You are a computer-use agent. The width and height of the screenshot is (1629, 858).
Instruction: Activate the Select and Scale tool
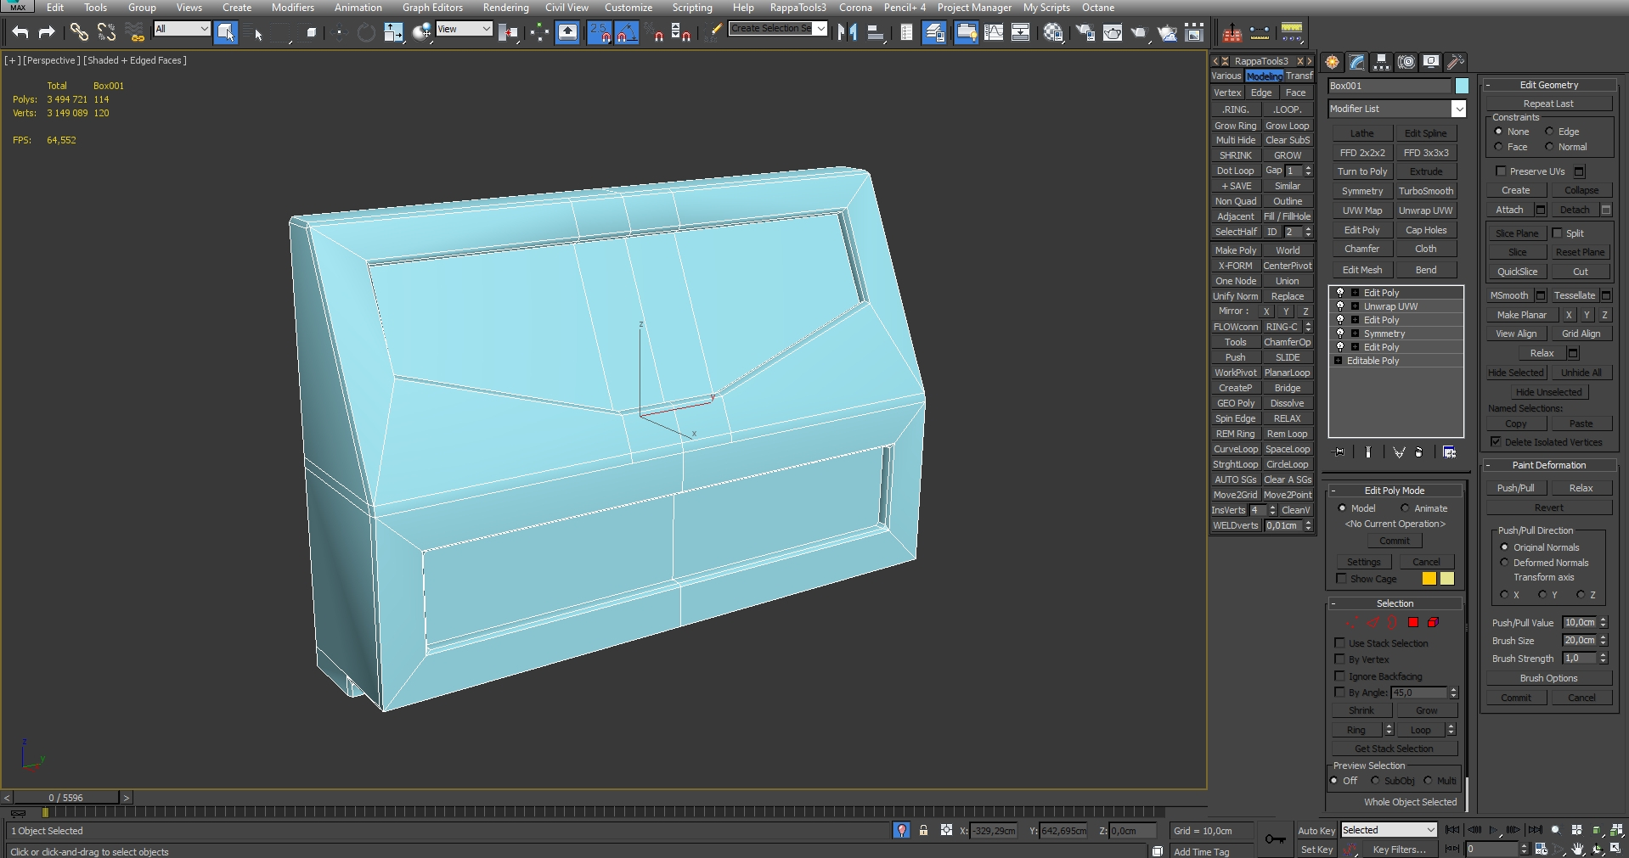pyautogui.click(x=394, y=32)
